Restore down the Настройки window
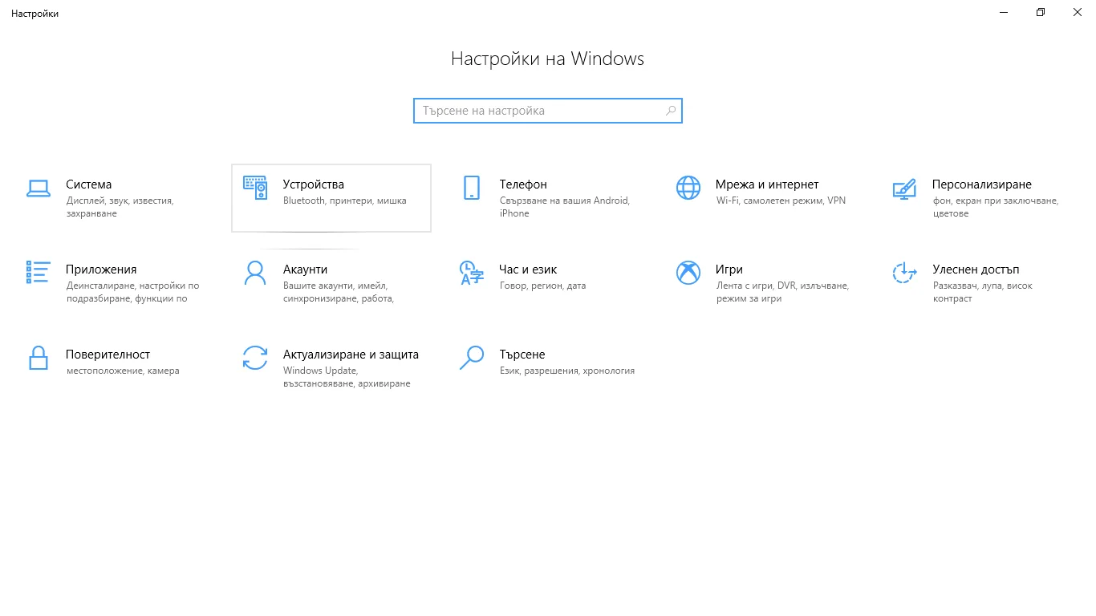Image resolution: width=1096 pixels, height=616 pixels. click(1041, 13)
